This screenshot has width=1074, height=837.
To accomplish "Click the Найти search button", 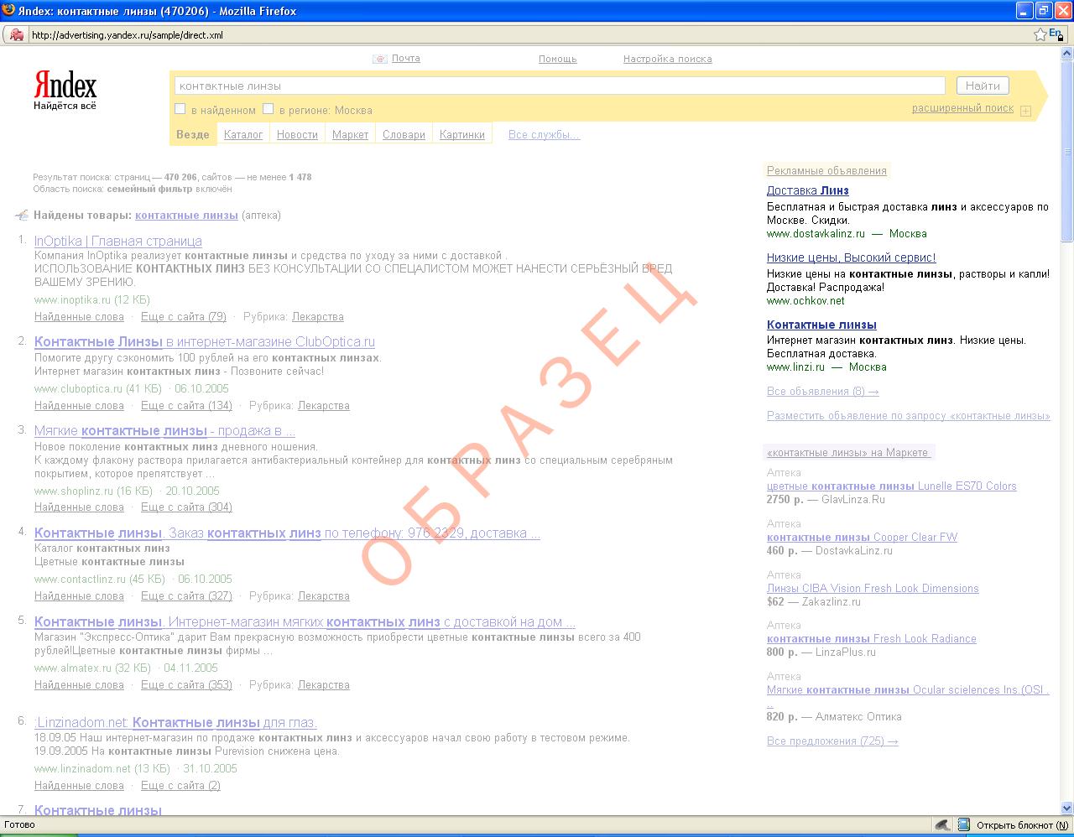I will point(983,86).
